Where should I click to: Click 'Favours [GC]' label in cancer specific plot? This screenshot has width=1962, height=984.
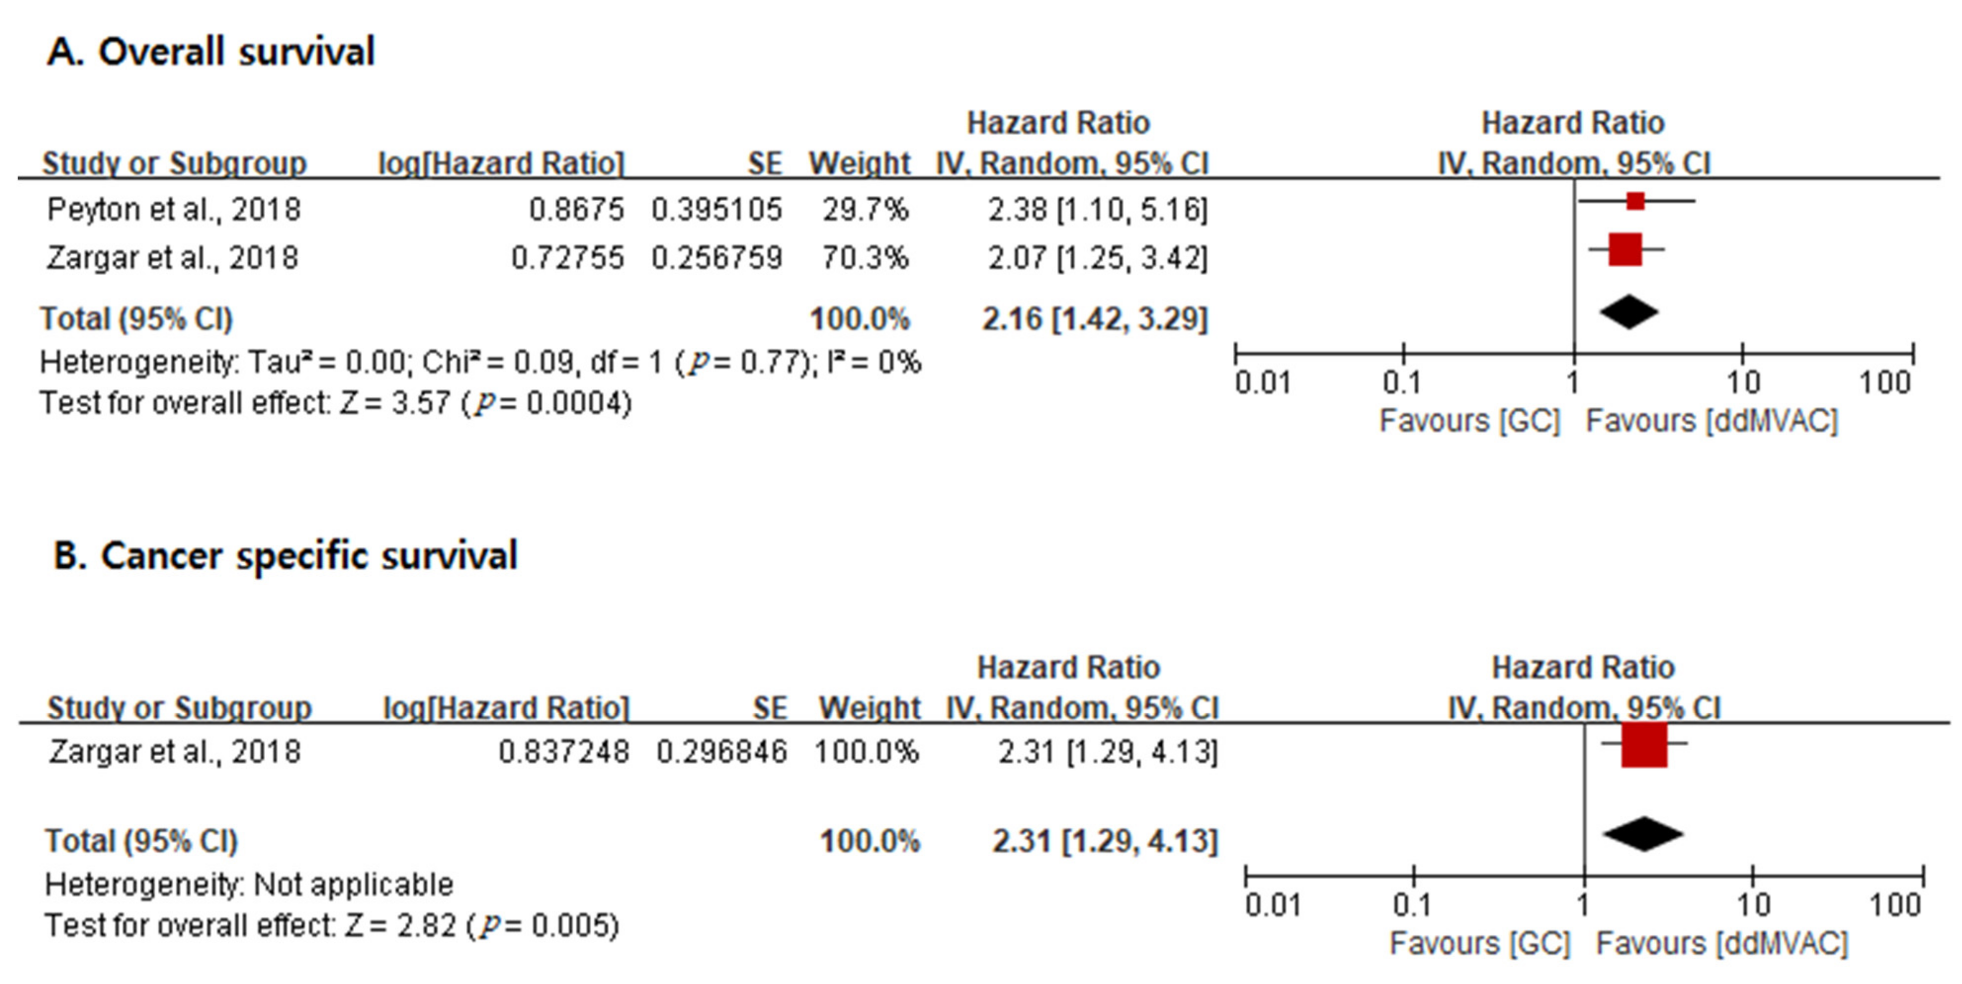pos(1479,943)
